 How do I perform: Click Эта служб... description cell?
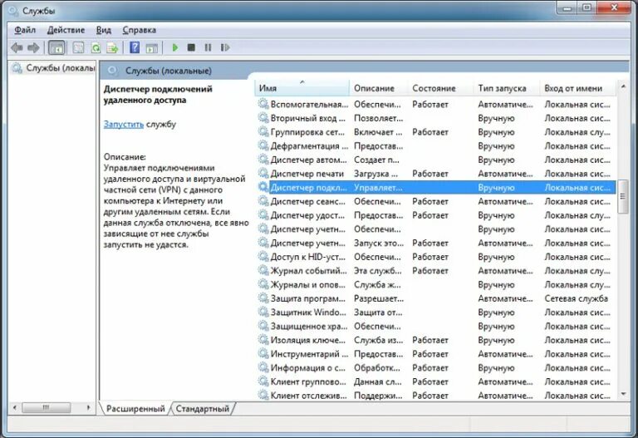coord(378,271)
